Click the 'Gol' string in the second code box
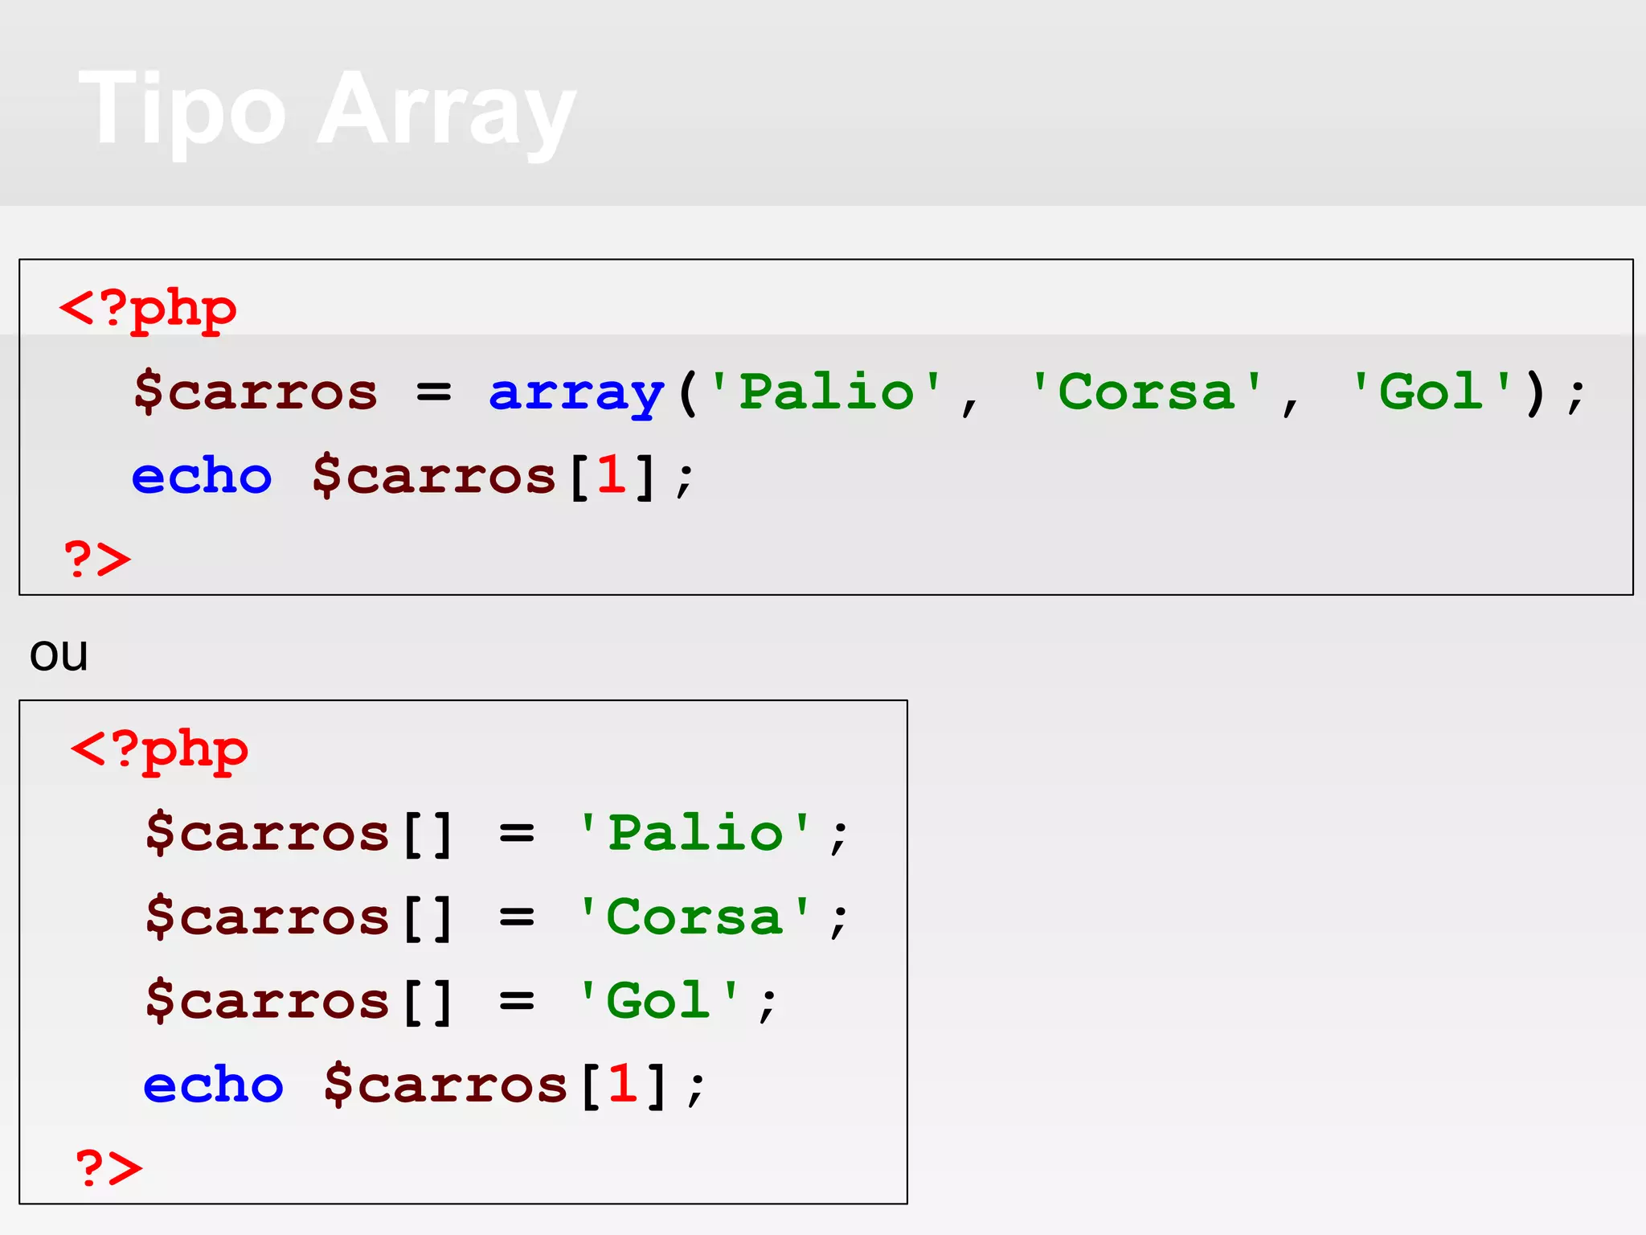This screenshot has width=1646, height=1235. [659, 1001]
